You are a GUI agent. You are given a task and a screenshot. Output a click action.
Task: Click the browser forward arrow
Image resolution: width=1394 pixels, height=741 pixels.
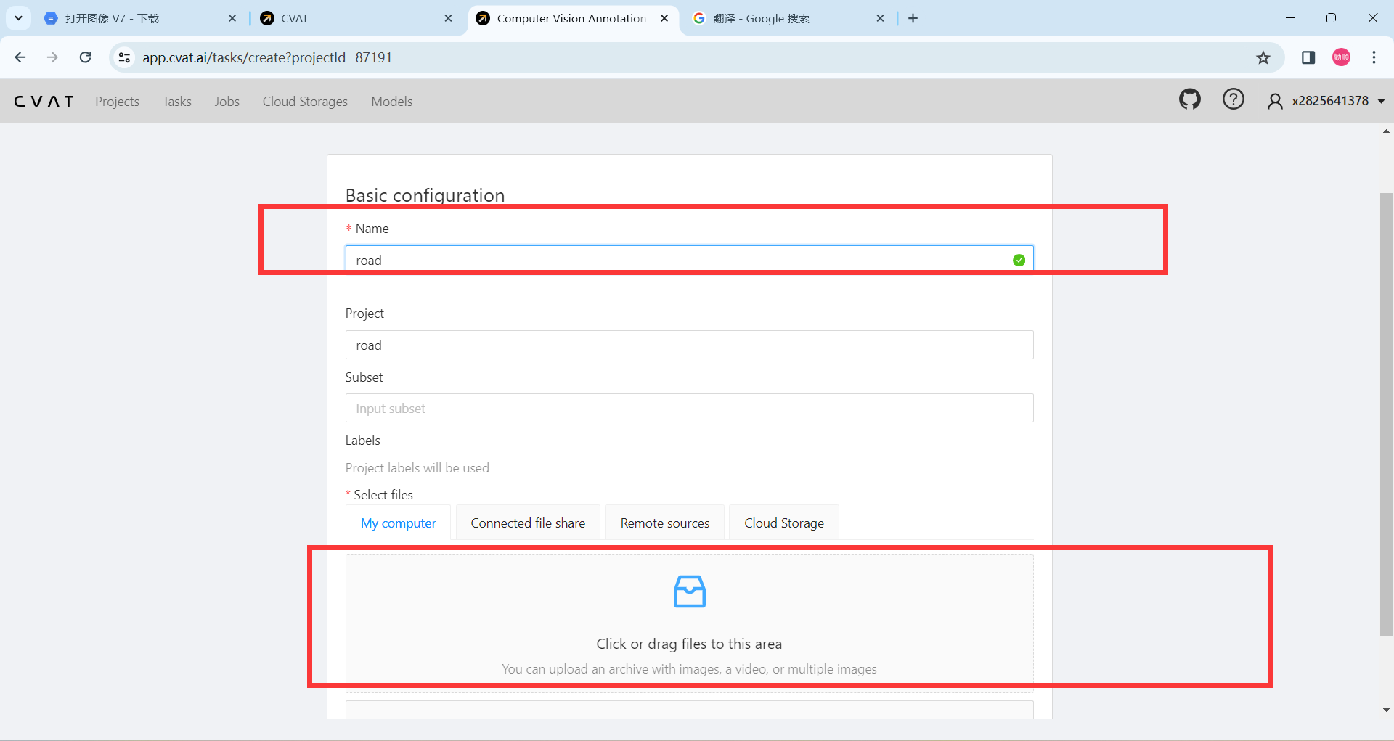coord(52,57)
